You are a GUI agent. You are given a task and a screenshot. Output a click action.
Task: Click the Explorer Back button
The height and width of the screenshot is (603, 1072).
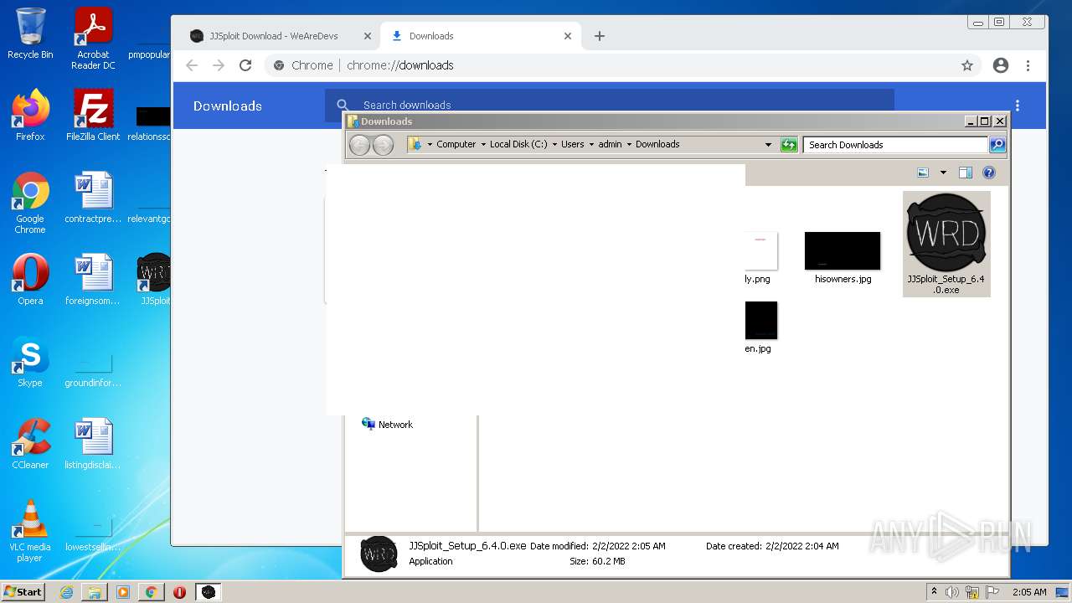pyautogui.click(x=359, y=145)
